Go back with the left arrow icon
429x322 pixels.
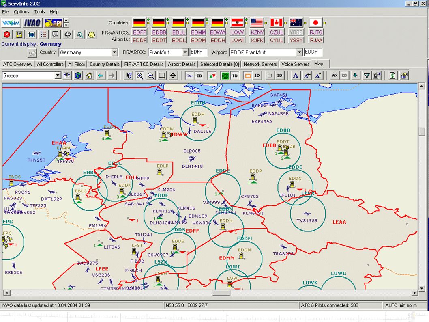click(101, 76)
